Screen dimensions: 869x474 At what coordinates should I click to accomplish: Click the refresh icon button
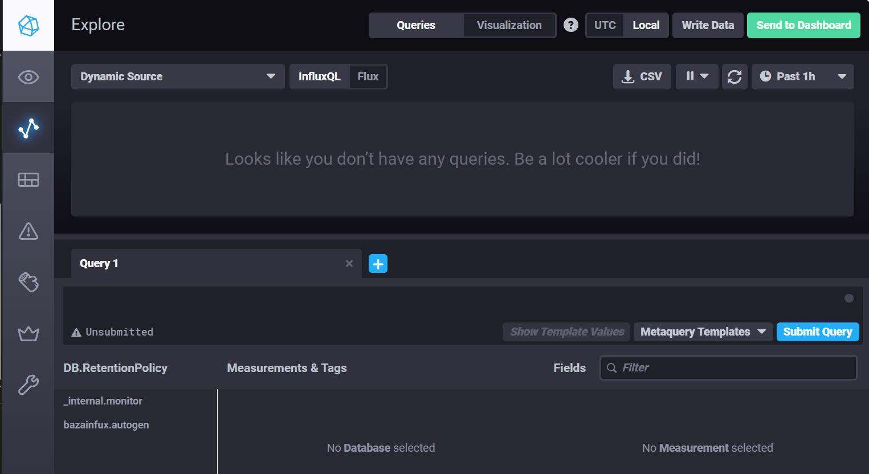click(735, 77)
